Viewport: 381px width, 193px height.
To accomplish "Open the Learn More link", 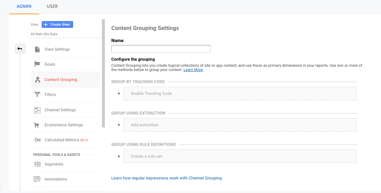I will coord(193,70).
